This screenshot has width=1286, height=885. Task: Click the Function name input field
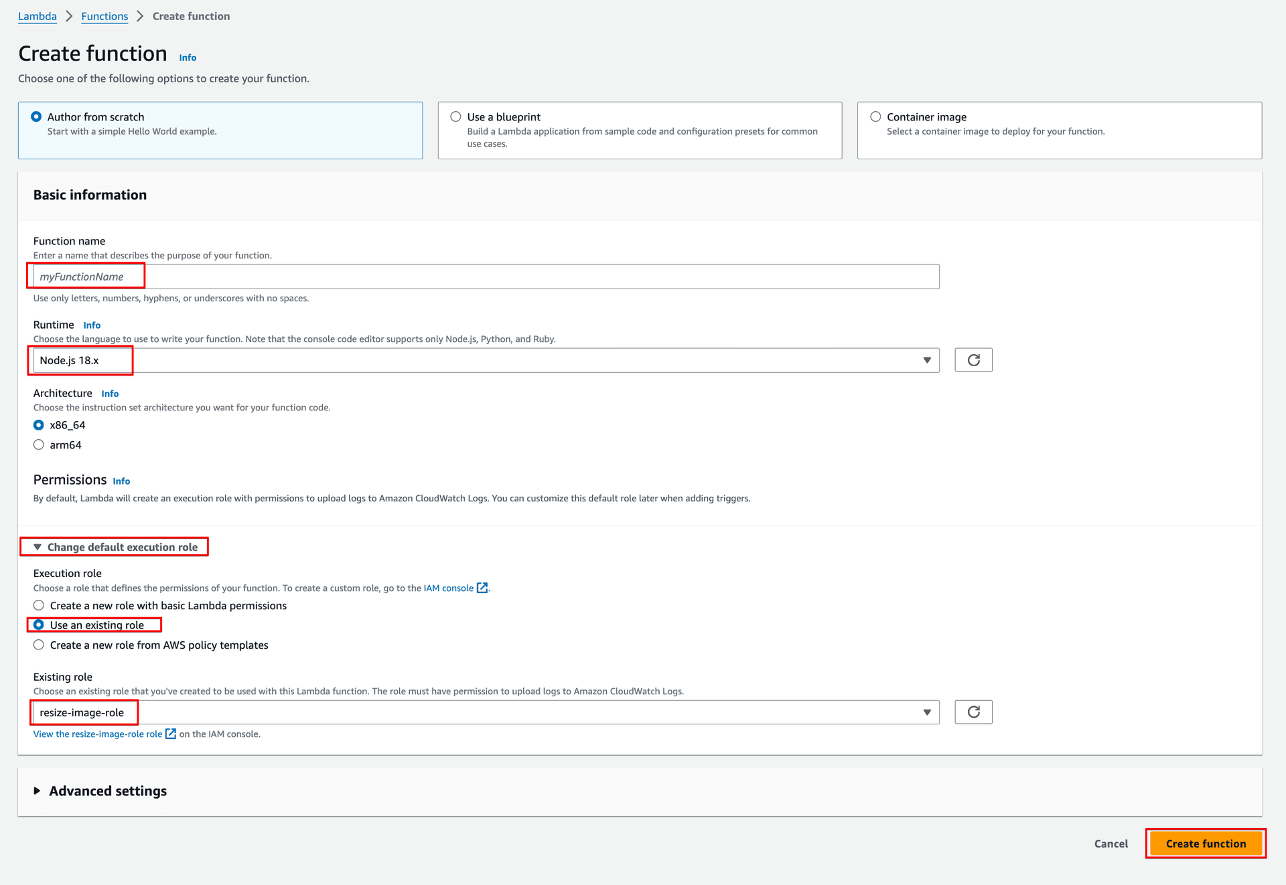(x=486, y=276)
